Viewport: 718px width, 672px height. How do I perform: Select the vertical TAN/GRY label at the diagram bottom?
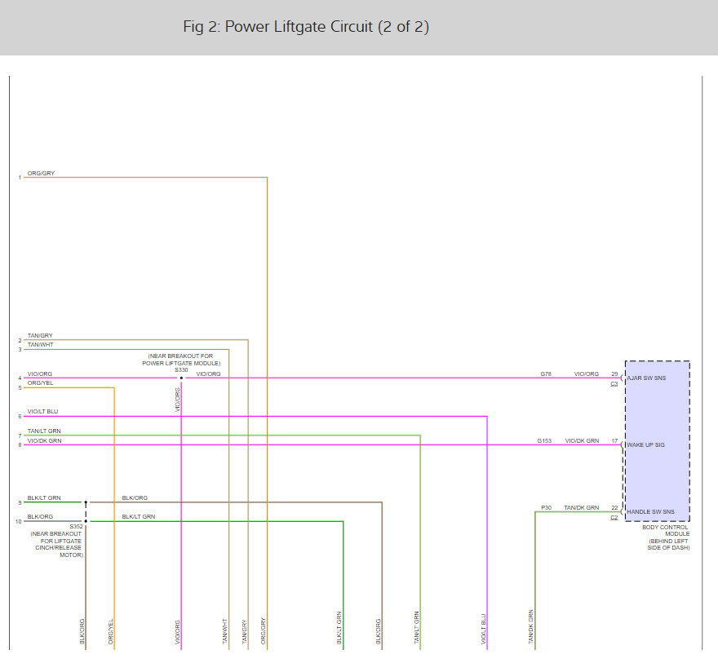click(x=245, y=632)
